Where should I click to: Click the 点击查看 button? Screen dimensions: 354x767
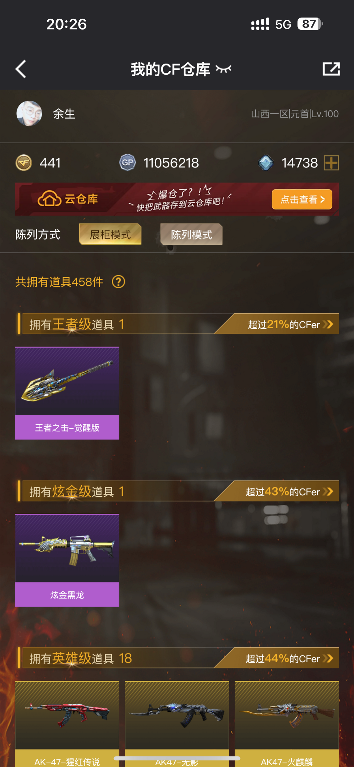coord(302,199)
